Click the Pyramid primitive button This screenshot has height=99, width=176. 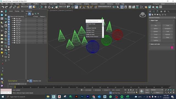167,34
